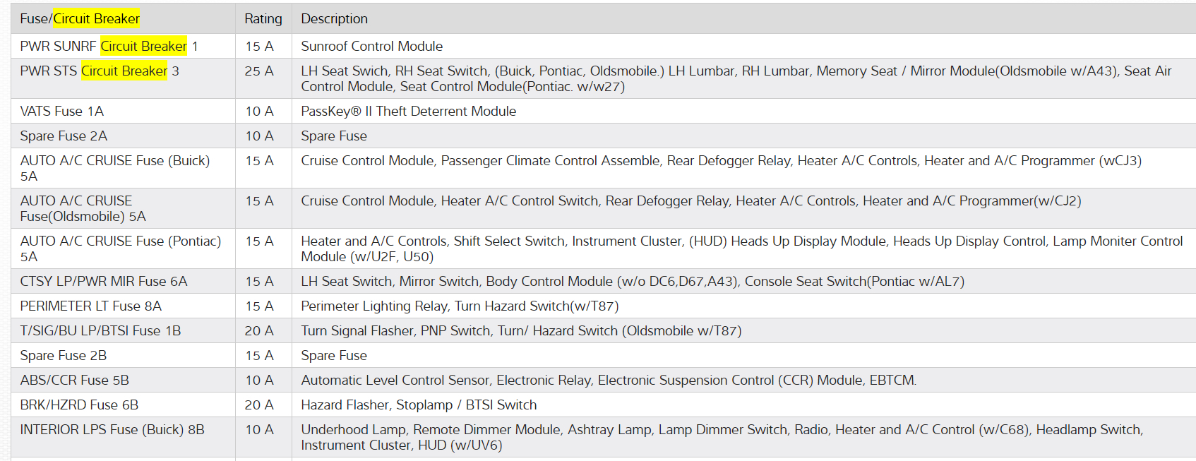Click AUTO A/C CRUISE Fuse (Pontiac) 5A
This screenshot has height=461, width=1196.
[x=120, y=249]
